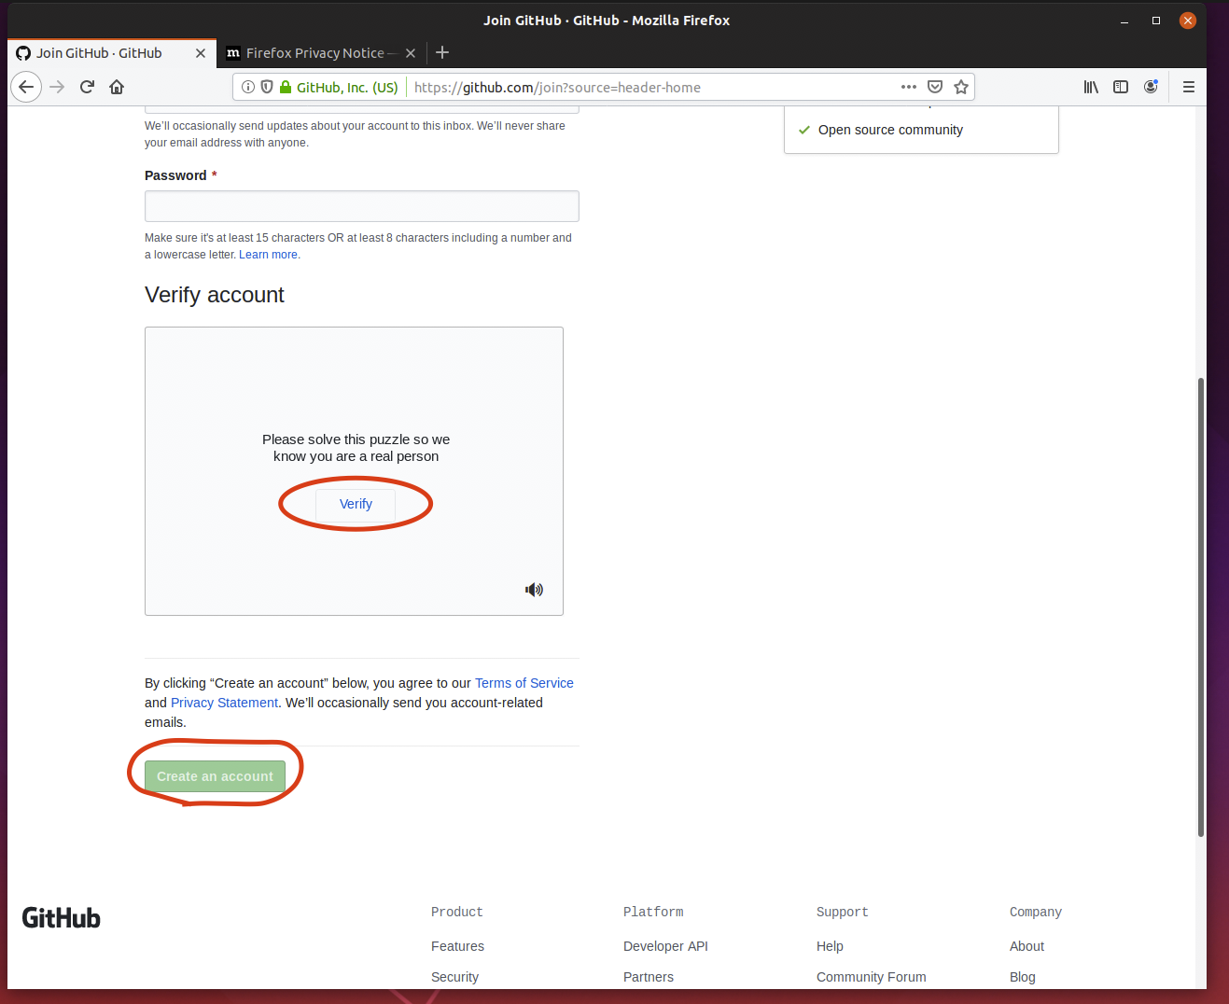Open the Privacy Statement link
This screenshot has width=1229, height=1004.
click(224, 703)
